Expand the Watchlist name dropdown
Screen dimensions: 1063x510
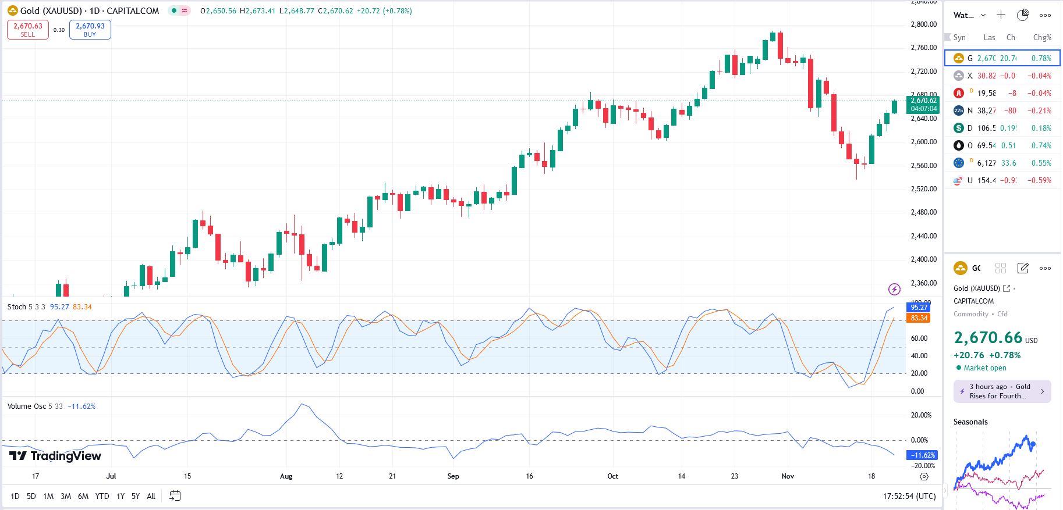(x=983, y=15)
